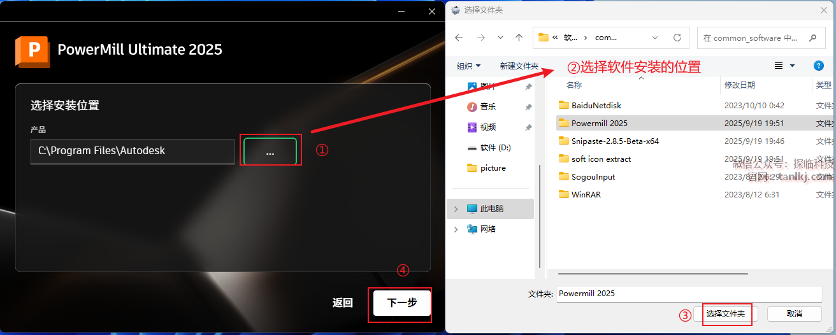Expand the 网络 tree node
The height and width of the screenshot is (335, 836).
click(x=456, y=229)
